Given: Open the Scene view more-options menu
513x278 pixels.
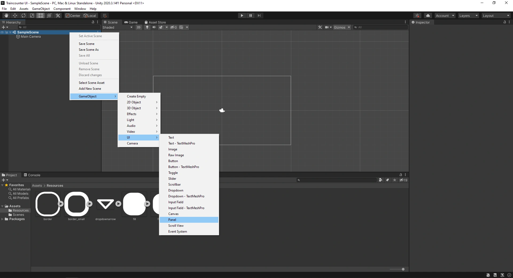Looking at the screenshot, I should pyautogui.click(x=405, y=22).
